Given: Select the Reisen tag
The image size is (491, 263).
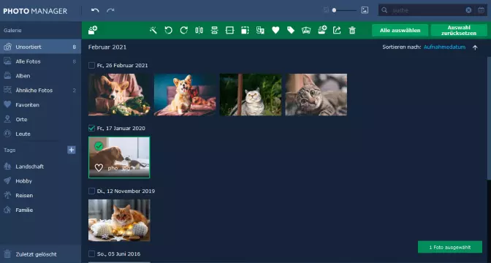Looking at the screenshot, I should (41, 195).
